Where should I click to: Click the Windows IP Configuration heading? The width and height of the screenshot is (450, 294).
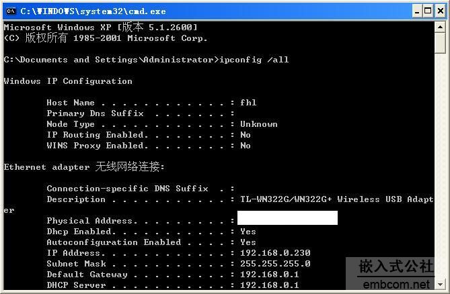68,81
